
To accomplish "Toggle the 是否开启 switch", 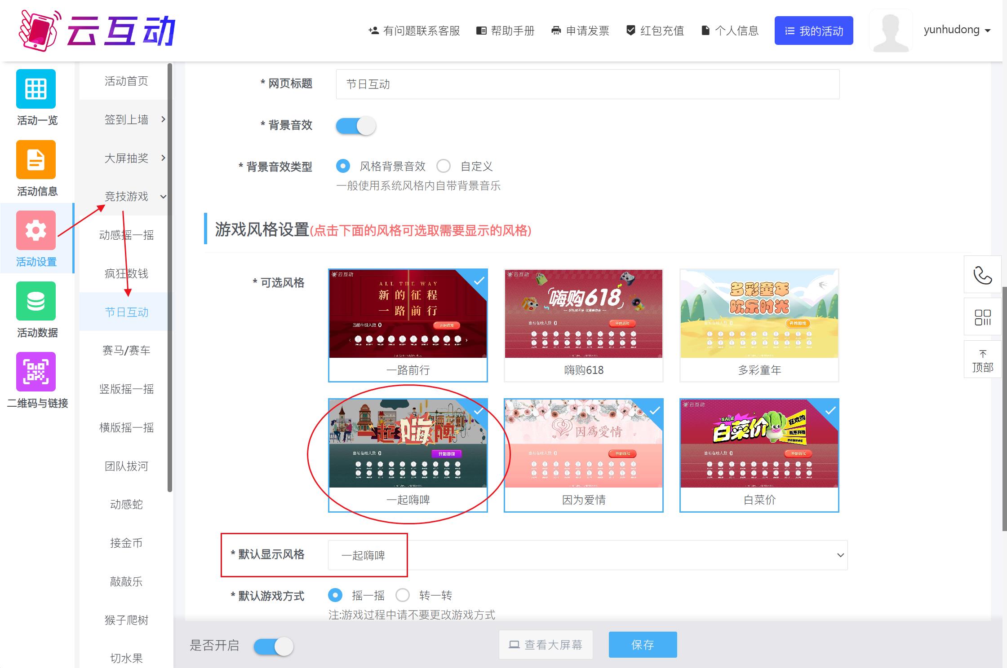I will coord(273,646).
